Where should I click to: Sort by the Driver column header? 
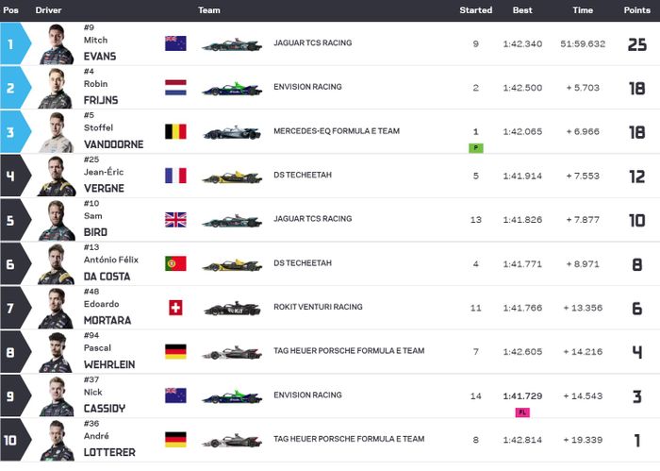click(48, 10)
